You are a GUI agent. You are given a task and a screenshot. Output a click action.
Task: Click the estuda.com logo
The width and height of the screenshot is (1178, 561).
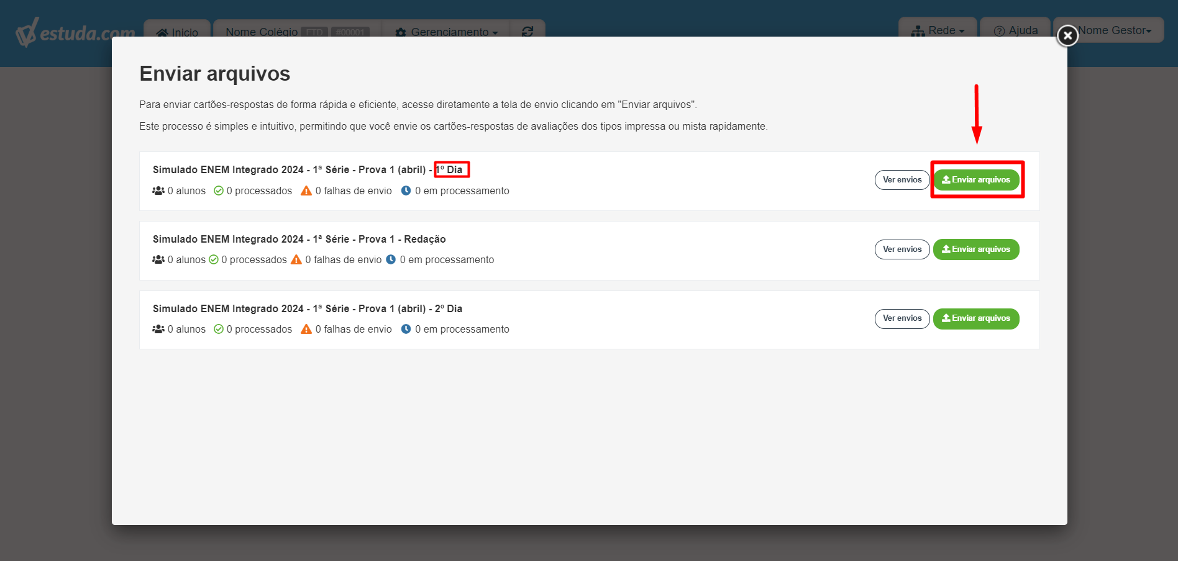pyautogui.click(x=75, y=32)
